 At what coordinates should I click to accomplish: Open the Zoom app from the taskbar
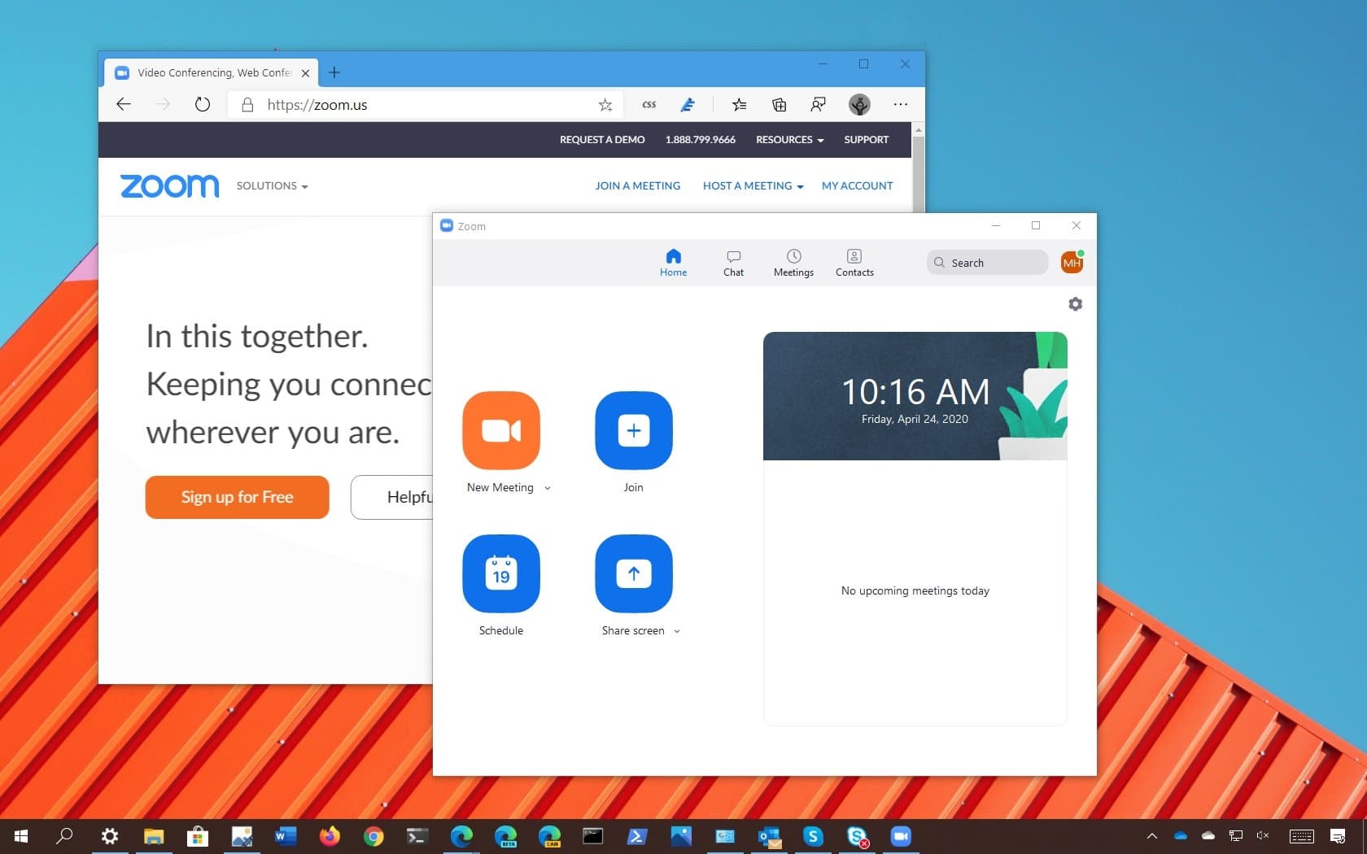[900, 836]
